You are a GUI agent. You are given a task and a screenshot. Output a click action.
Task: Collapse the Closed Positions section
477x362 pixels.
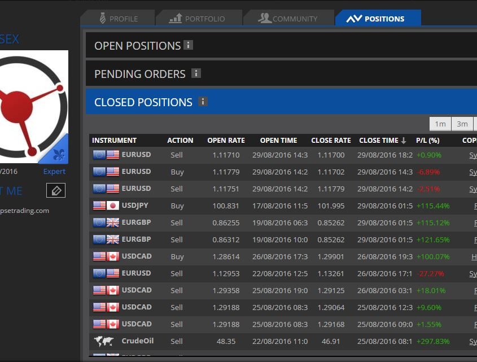[x=143, y=102]
